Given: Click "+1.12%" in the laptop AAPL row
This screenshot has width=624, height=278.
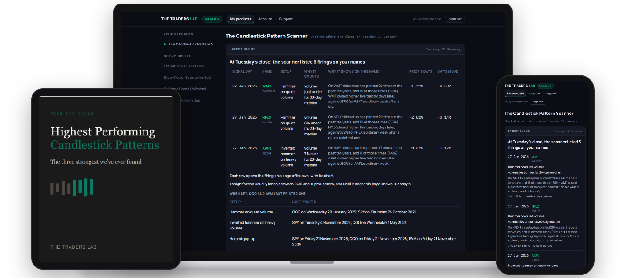Looking at the screenshot, I should pos(444,148).
